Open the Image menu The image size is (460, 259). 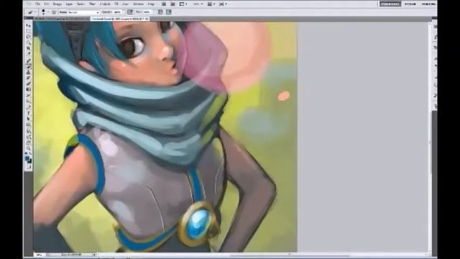(x=57, y=4)
